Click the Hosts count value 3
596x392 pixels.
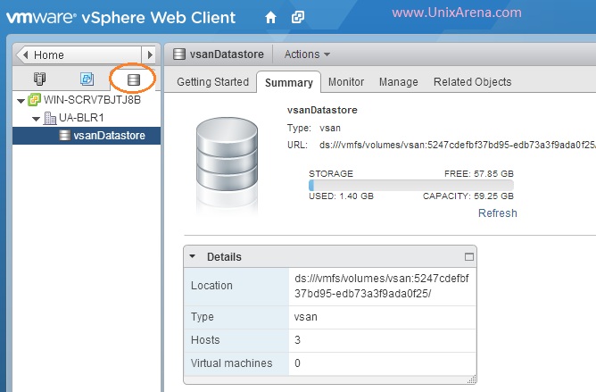(x=298, y=340)
